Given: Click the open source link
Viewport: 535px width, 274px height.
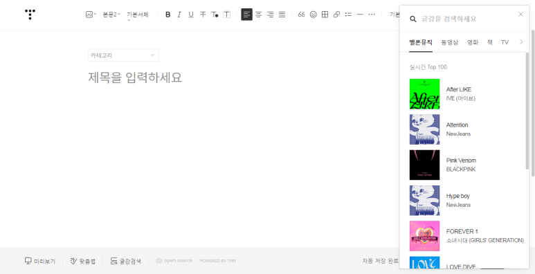Looking at the screenshot, I should click(x=174, y=261).
